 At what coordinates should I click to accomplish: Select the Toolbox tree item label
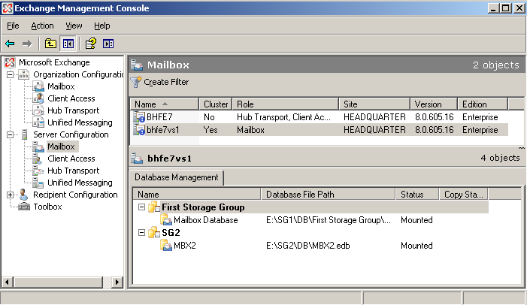(47, 207)
